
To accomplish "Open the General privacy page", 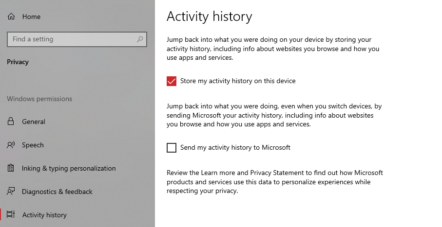I will click(34, 122).
